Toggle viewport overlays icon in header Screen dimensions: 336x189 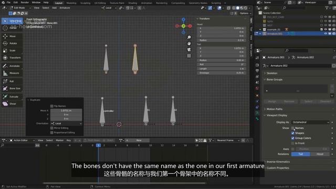(x=219, y=8)
